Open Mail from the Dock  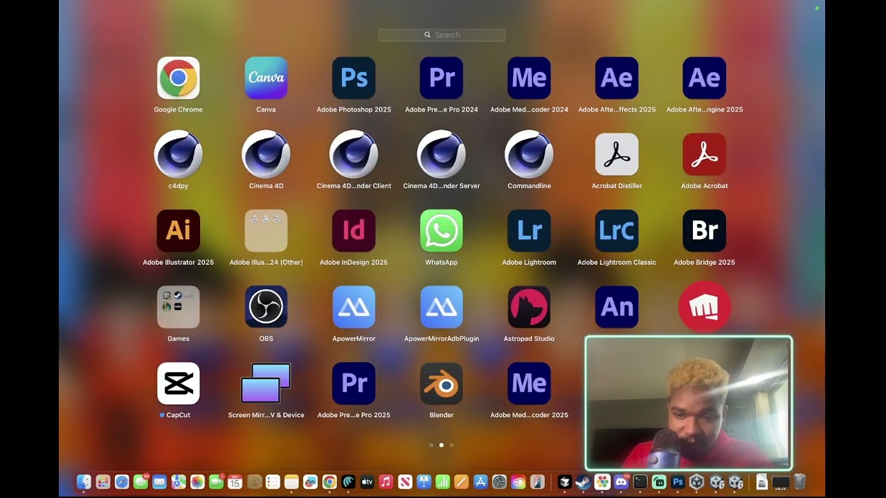(x=160, y=481)
